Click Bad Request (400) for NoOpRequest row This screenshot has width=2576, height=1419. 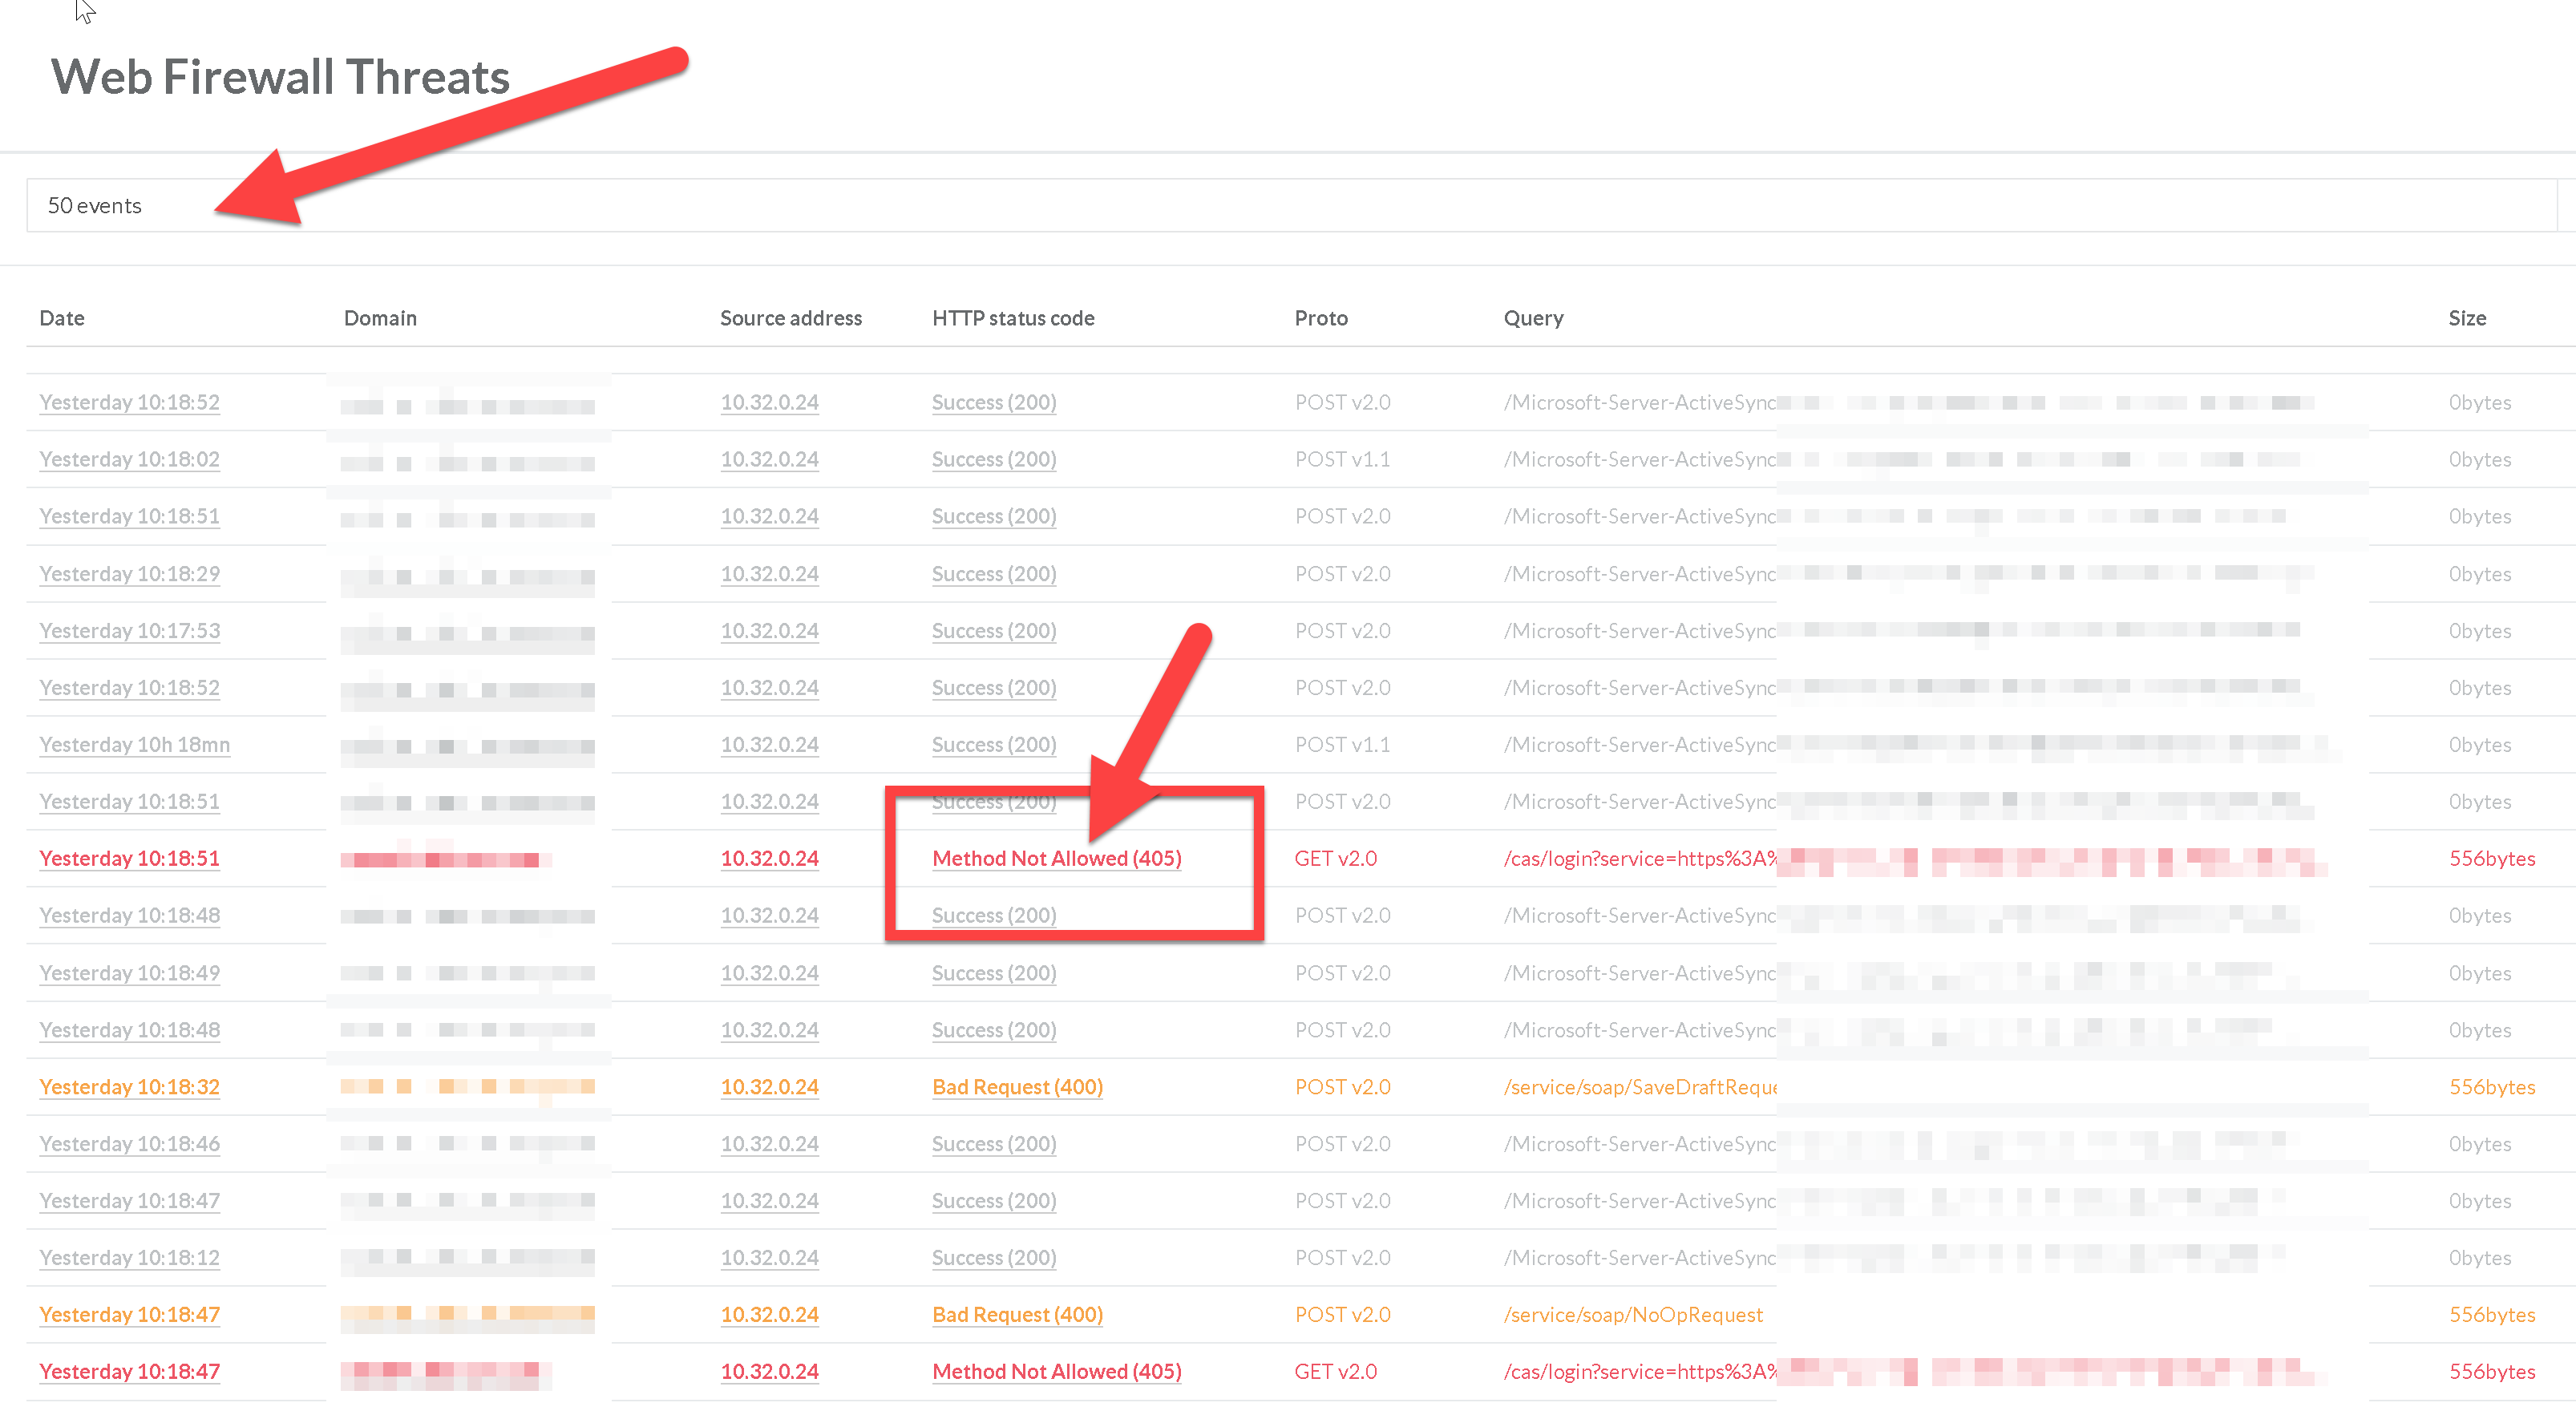[1017, 1315]
